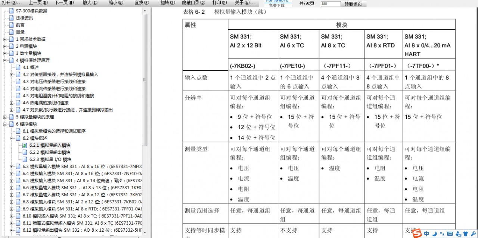Click the 转到该页 go-to-page button
The height and width of the screenshot is (238, 478).
[x=353, y=4]
